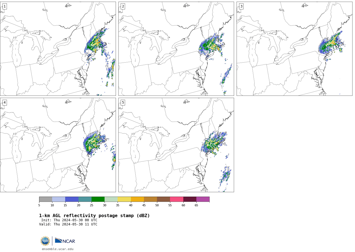Select the maroon 60-65 dBZ swatch
Screen dimensions: 355x252
click(x=190, y=199)
